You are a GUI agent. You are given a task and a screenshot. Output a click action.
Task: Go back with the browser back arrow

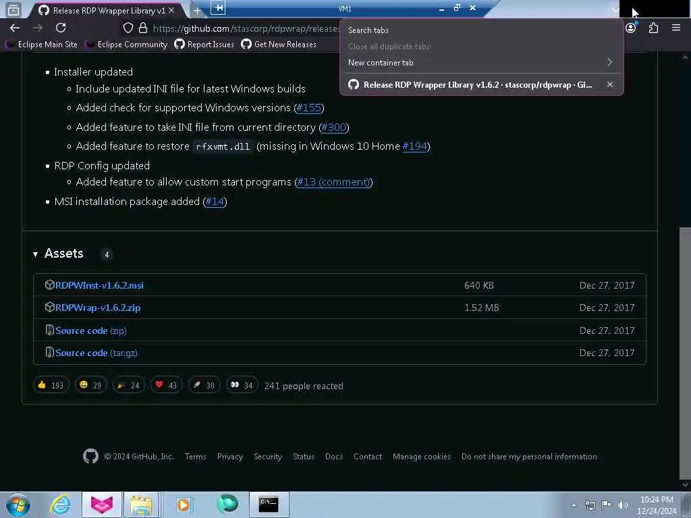pos(15,28)
